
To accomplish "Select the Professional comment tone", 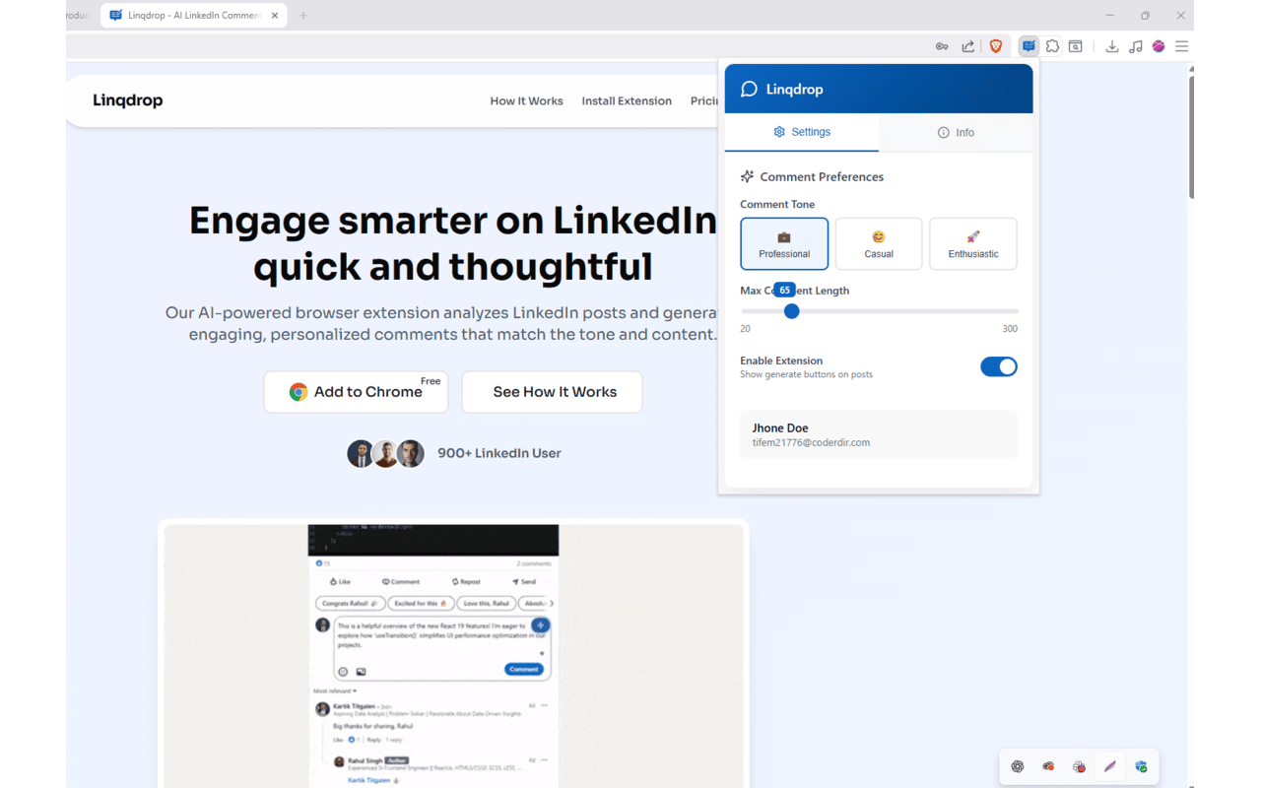I will [x=784, y=243].
